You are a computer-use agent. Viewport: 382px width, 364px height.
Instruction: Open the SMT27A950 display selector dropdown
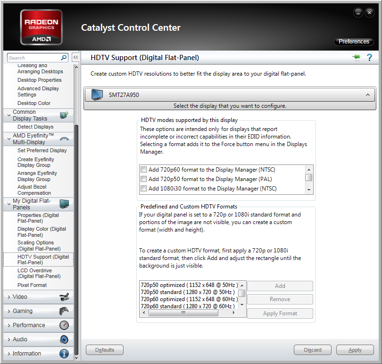(x=230, y=95)
